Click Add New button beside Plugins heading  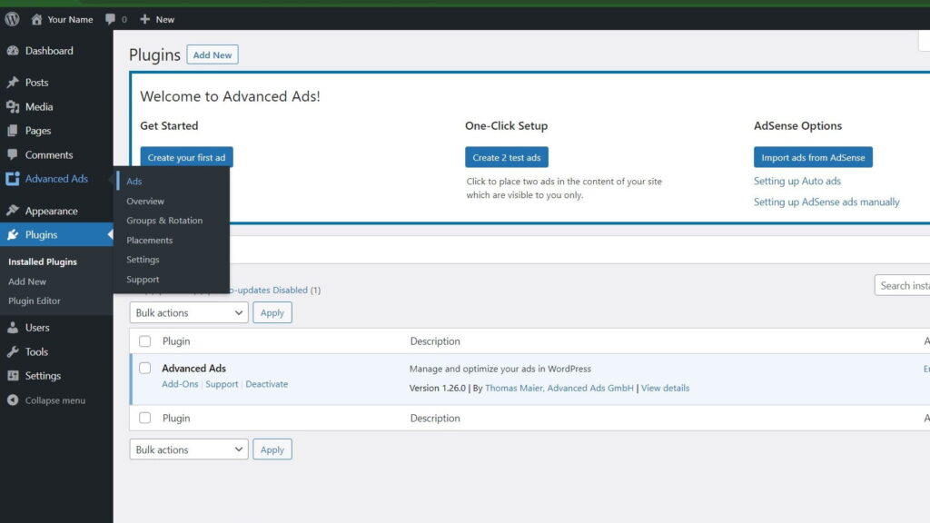pos(213,54)
